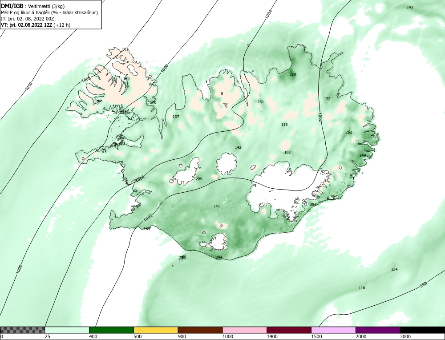
Task: Select the yellow 500–900 legend swatch
Action: (x=156, y=330)
